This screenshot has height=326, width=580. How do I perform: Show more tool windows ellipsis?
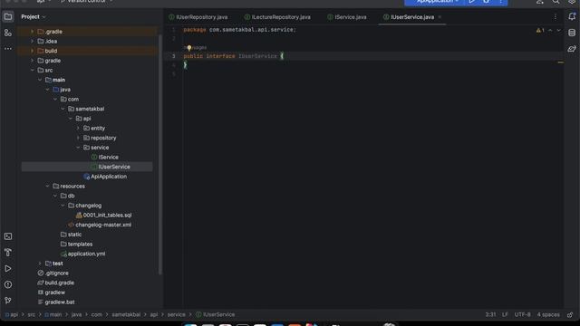[8, 49]
